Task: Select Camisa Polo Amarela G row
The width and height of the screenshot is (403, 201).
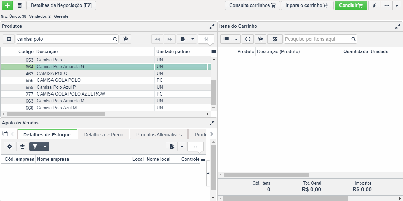Action: click(106, 67)
